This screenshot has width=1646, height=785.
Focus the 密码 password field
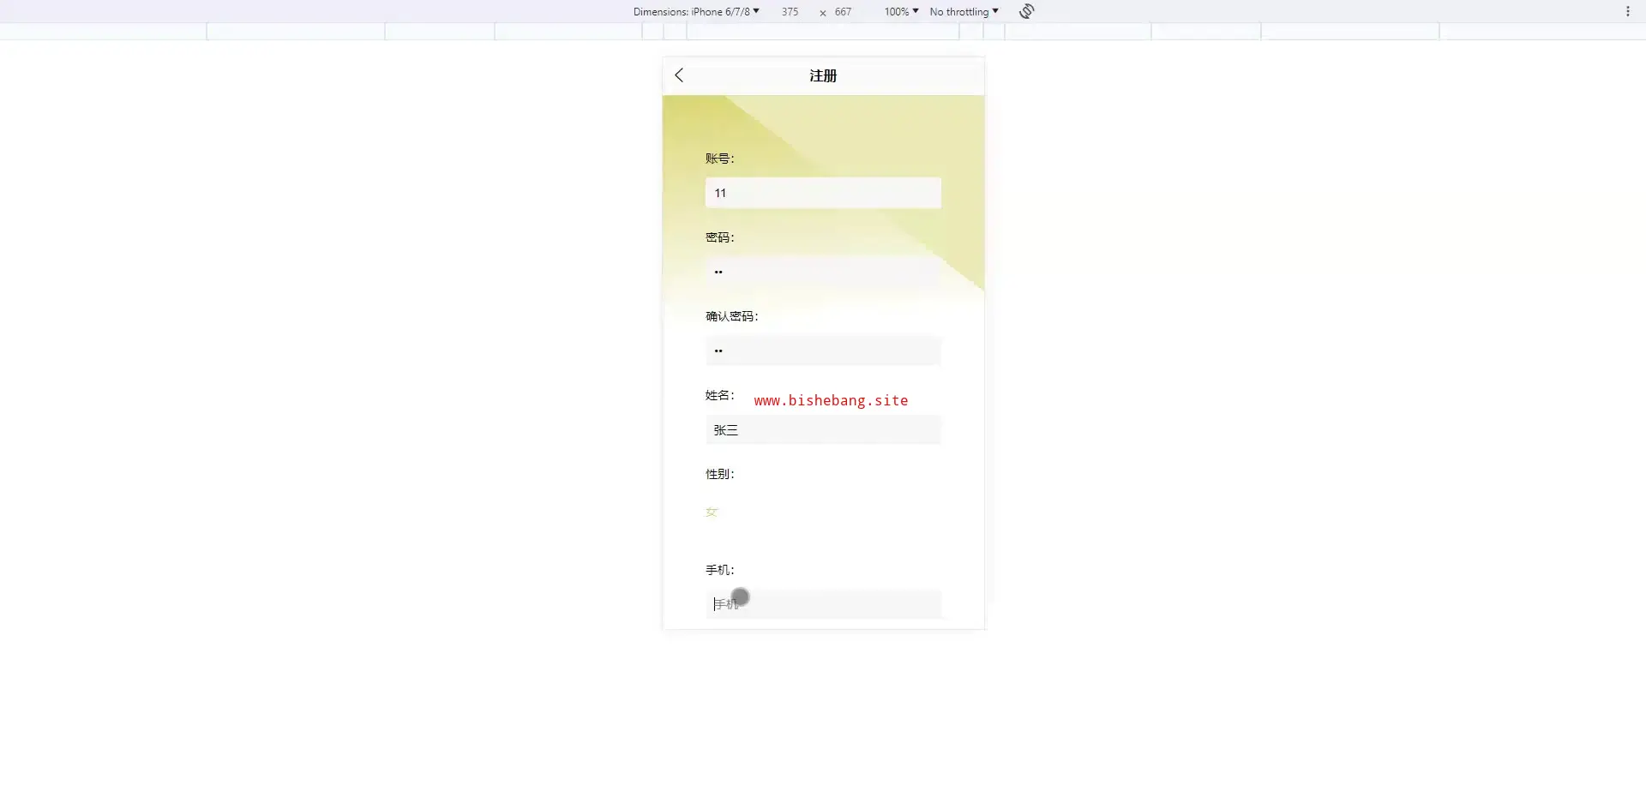[x=823, y=272]
